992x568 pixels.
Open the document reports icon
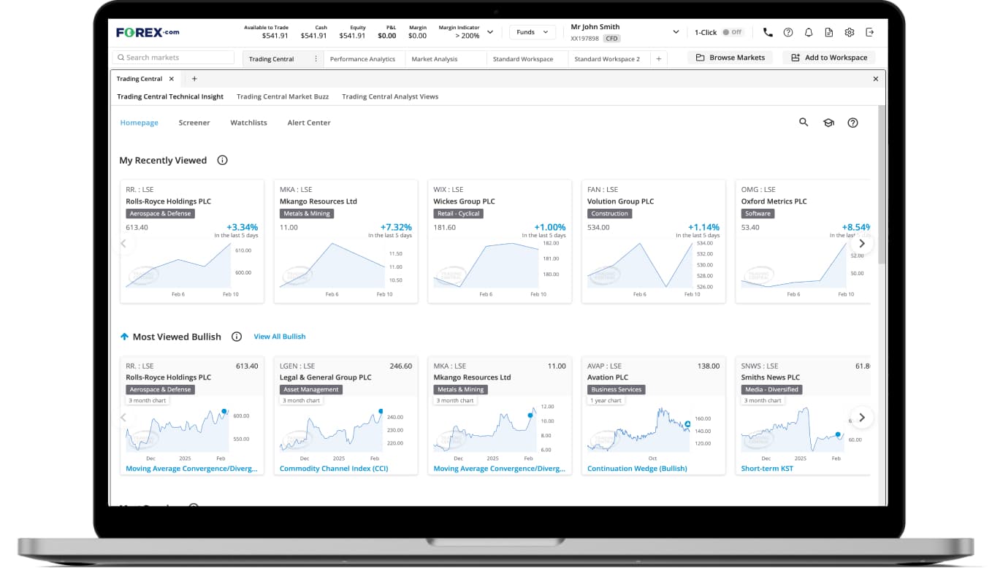click(x=828, y=32)
